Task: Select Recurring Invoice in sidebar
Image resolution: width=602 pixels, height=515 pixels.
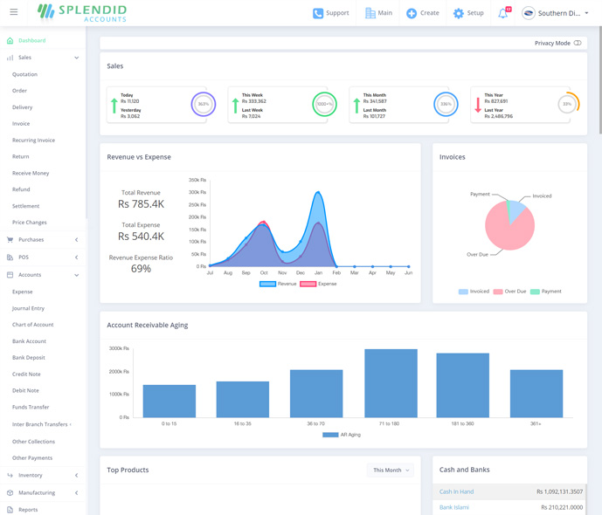Action: (33, 141)
